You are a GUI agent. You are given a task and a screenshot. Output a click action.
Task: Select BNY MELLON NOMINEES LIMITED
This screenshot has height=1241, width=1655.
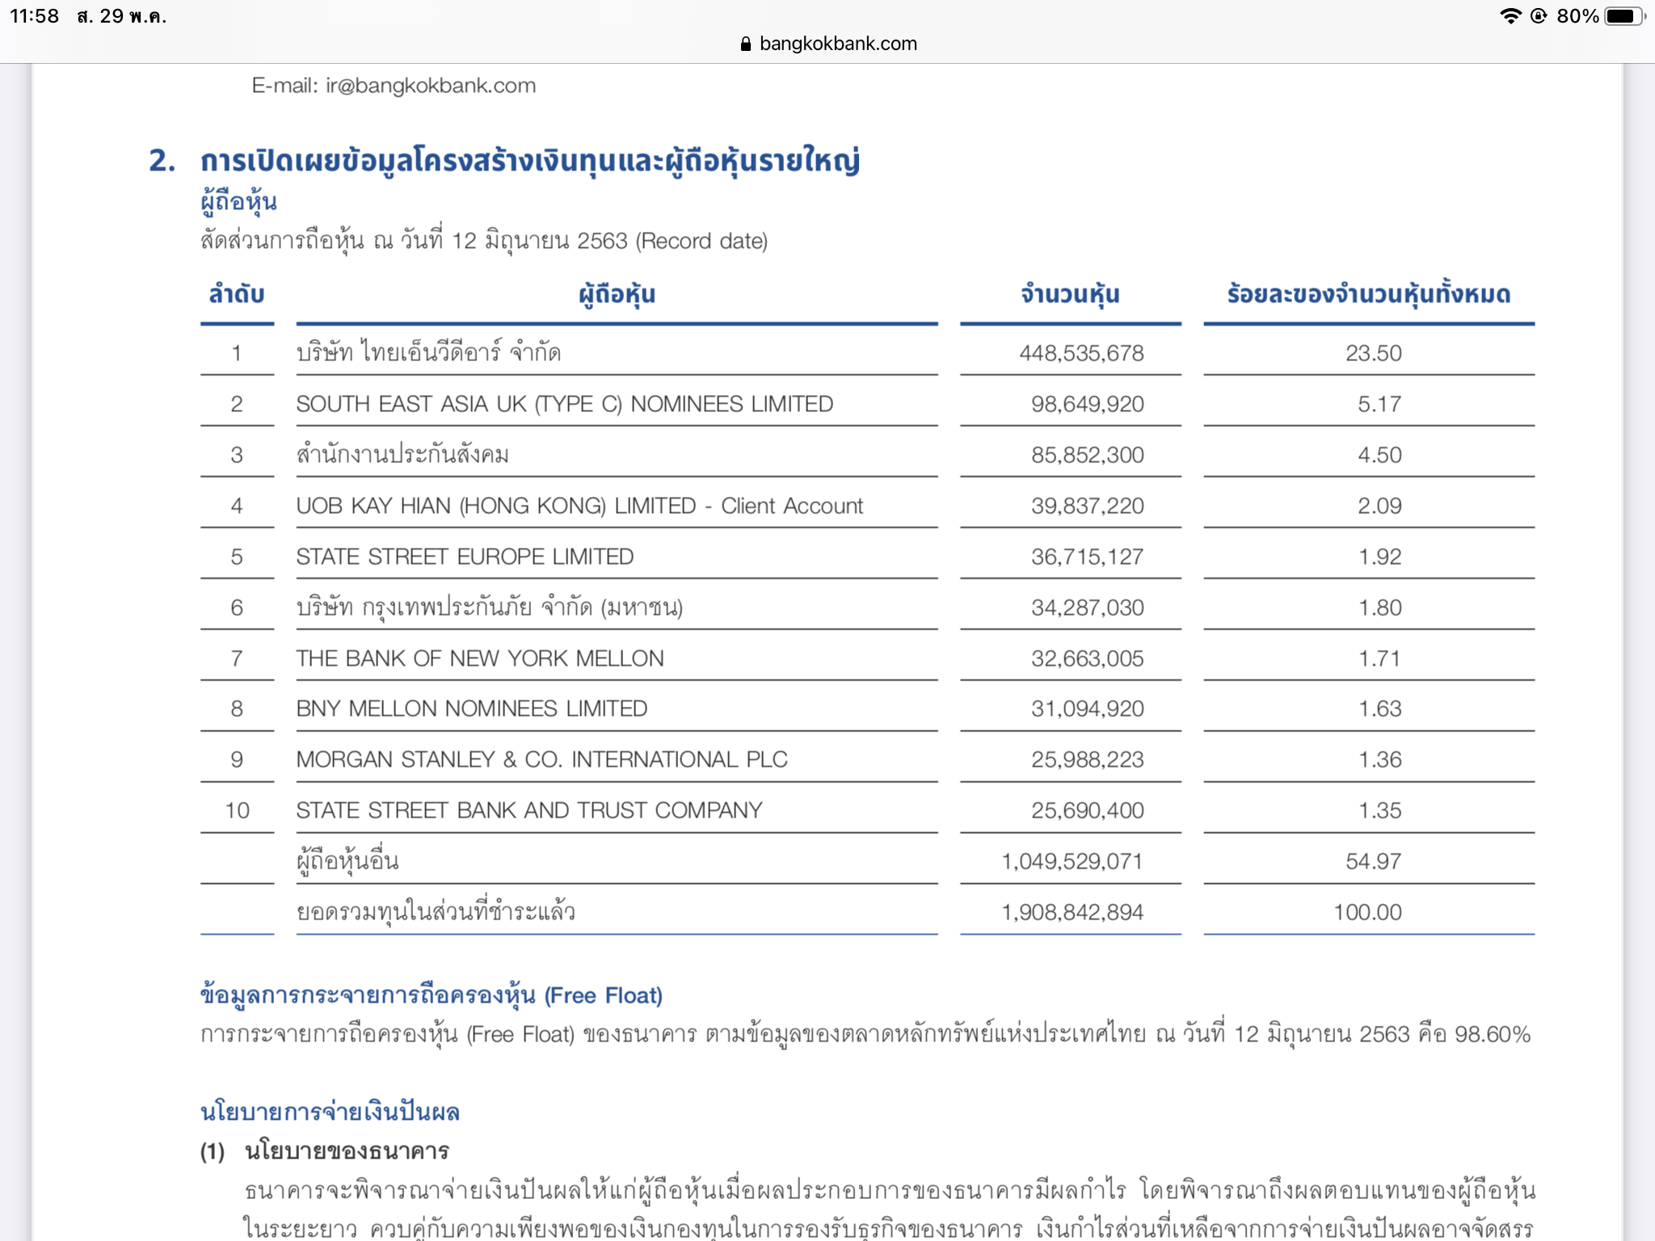click(471, 709)
